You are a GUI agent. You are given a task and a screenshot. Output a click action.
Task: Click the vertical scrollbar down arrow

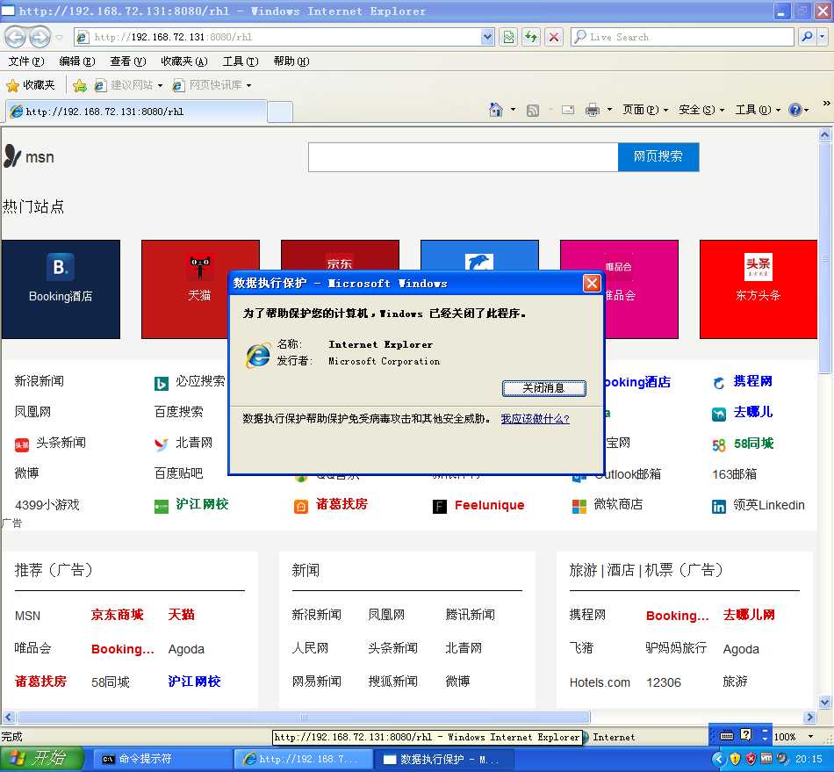[x=824, y=703]
